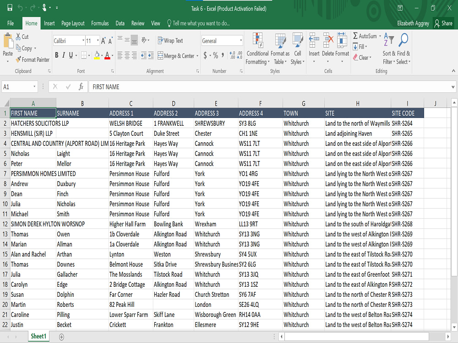Align text left

[120, 55]
